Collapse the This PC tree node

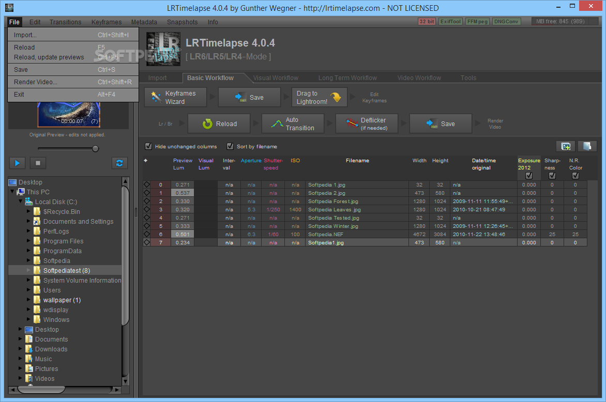12,192
